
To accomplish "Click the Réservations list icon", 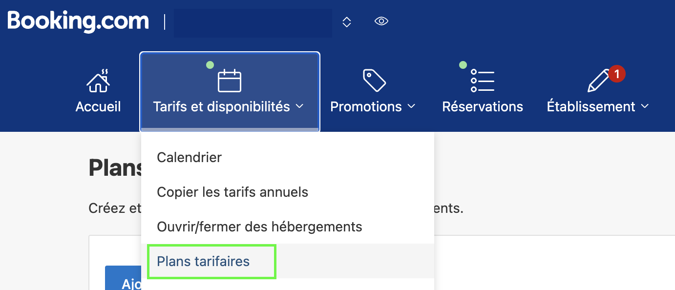I will point(482,81).
